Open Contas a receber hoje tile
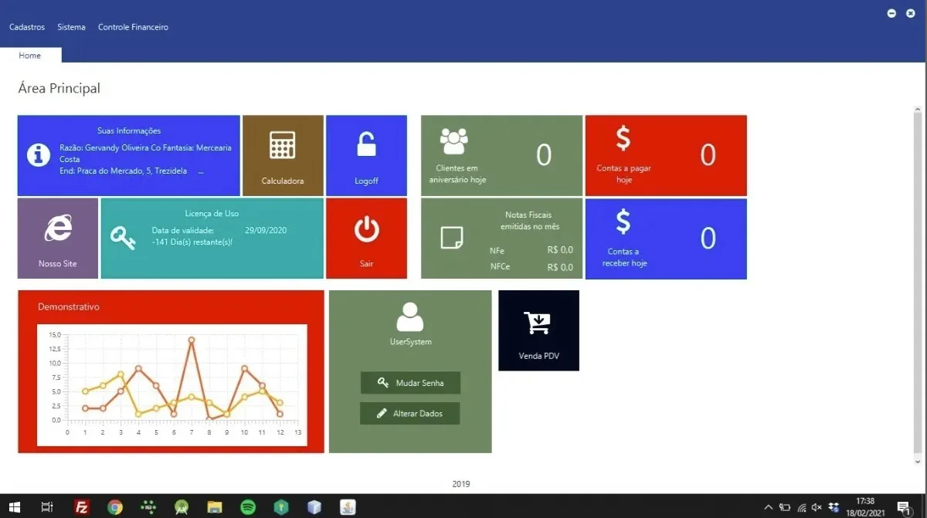Viewport: 927px width, 518px height. tap(666, 239)
